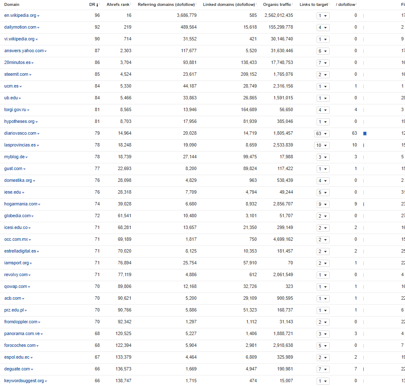Expand caret next to fromdoppler.com
The width and height of the screenshot is (405, 386).
coord(39,322)
